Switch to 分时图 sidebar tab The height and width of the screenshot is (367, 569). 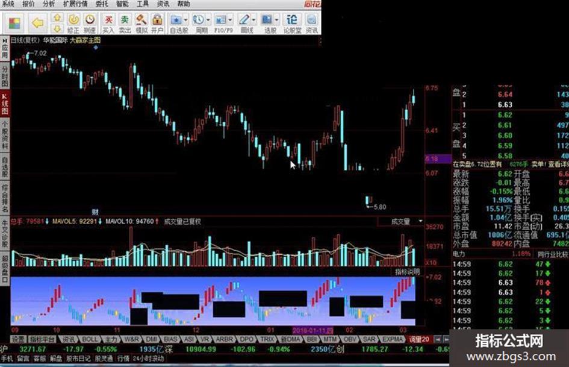pyautogui.click(x=5, y=76)
